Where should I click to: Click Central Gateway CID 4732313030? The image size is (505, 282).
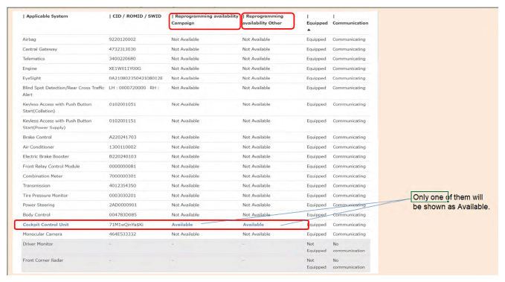pos(123,49)
